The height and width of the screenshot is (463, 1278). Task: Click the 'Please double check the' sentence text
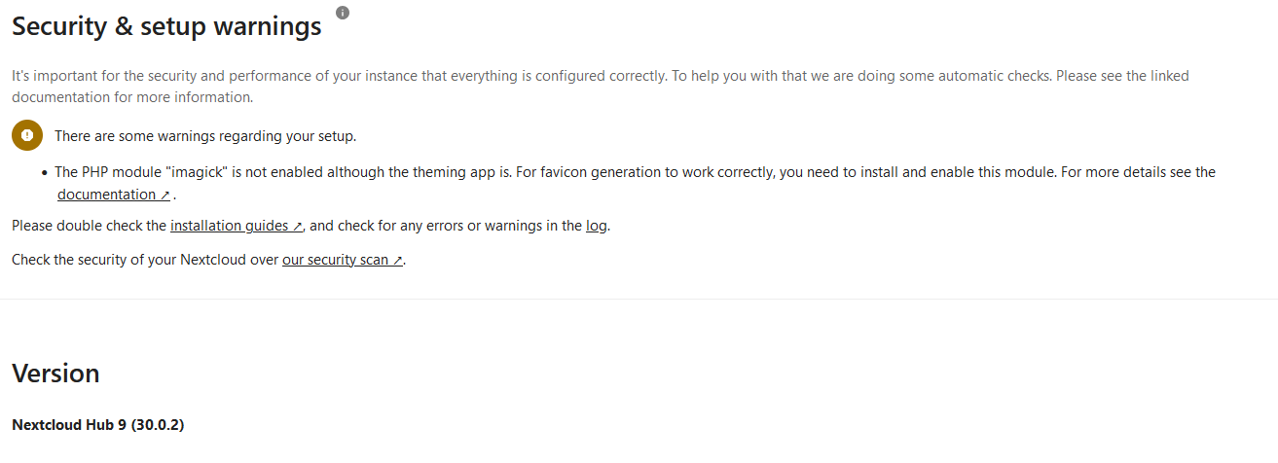tap(90, 226)
